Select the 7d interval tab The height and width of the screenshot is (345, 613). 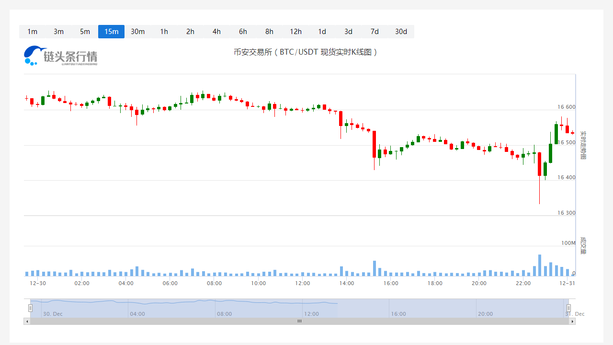[375, 32]
